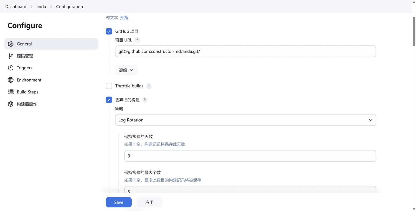Open the linda breadcrumb item

click(41, 7)
